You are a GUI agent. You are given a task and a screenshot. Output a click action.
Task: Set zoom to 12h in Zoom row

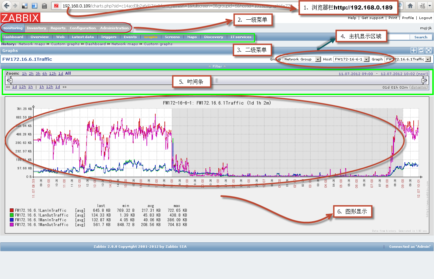pyautogui.click(x=53, y=74)
